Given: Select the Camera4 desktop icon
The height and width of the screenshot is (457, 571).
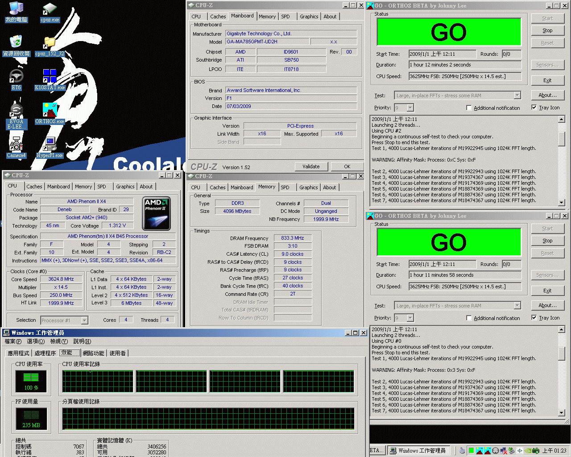Looking at the screenshot, I should [17, 148].
